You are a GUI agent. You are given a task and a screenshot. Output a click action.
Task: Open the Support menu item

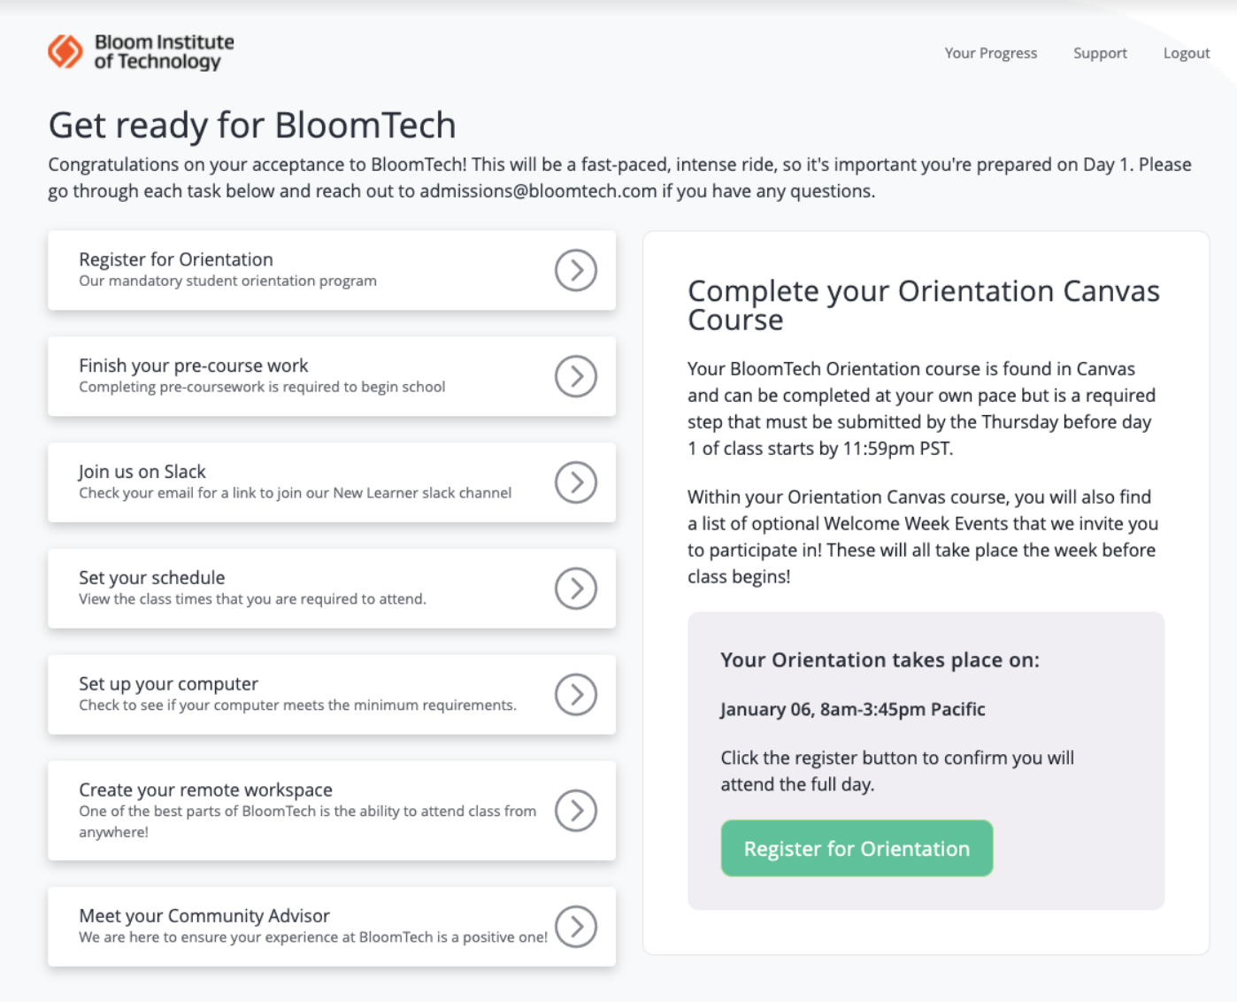[1100, 53]
